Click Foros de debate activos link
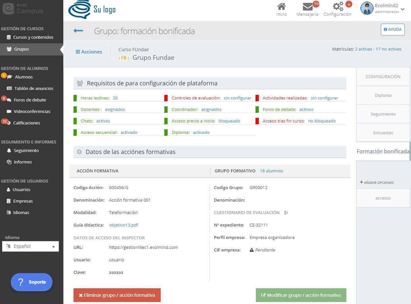The height and width of the screenshot is (304, 411). [306, 109]
